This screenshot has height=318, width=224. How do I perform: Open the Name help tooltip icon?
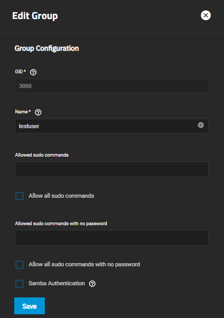(38, 112)
